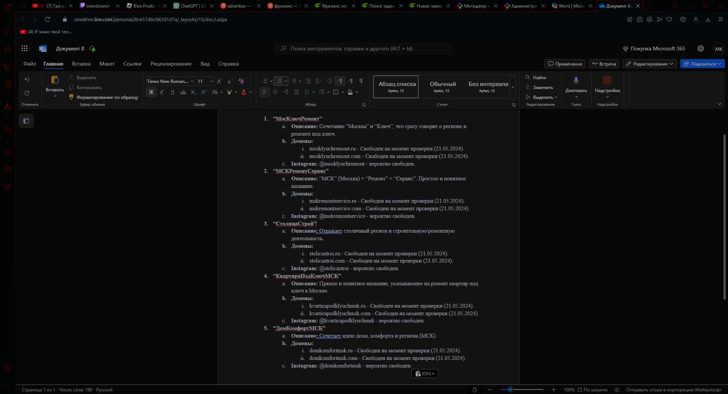This screenshot has width=728, height=394.
Task: Open browser downloads icon
Action: pos(708,19)
